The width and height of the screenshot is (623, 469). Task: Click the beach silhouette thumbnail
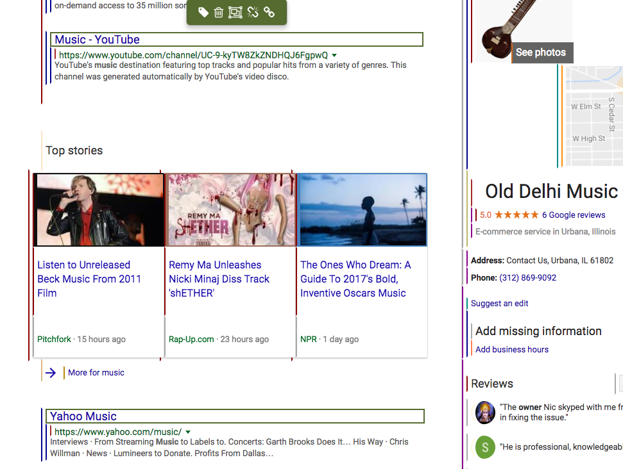click(x=362, y=210)
